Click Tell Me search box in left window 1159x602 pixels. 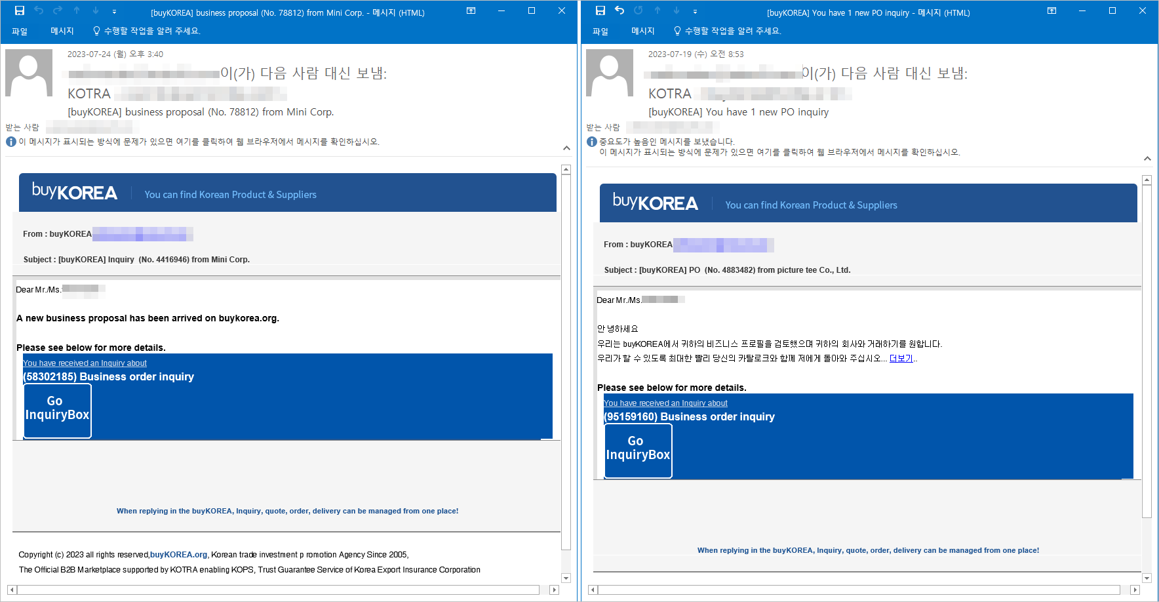[x=147, y=31]
